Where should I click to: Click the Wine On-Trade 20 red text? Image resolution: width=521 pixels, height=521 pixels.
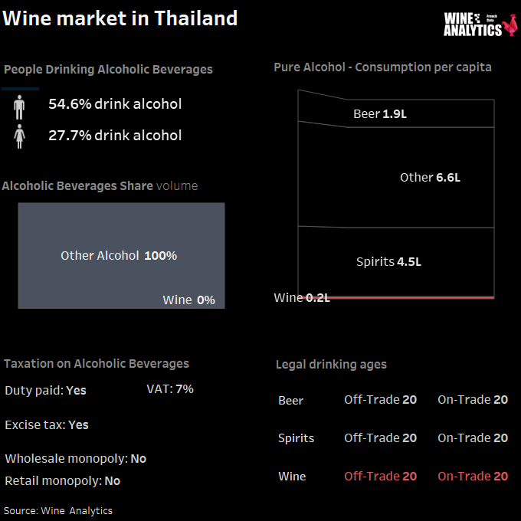473,476
